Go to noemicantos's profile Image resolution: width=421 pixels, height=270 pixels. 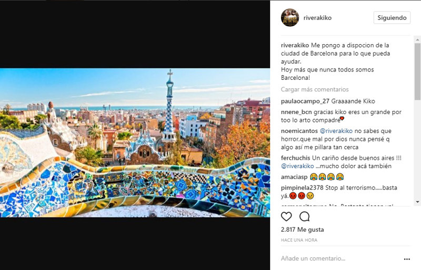pos(299,131)
